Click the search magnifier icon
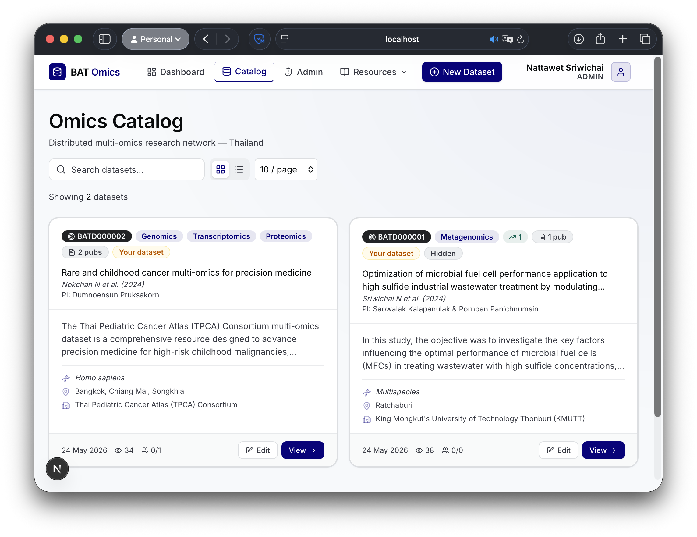 (61, 169)
